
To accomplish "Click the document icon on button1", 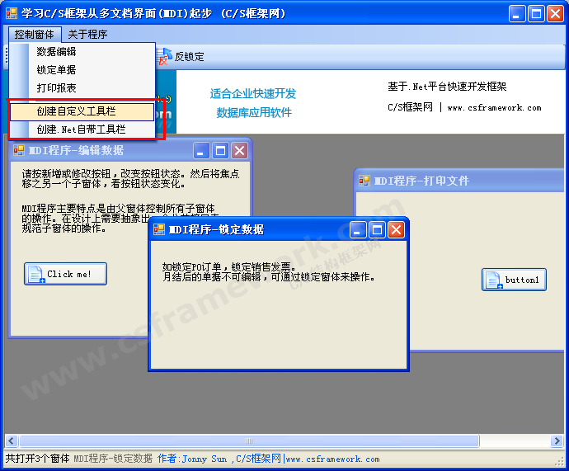I will [494, 280].
